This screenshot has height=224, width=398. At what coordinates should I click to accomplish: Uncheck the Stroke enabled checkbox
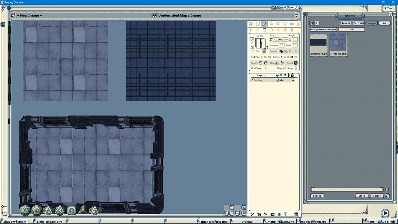[x=252, y=39]
